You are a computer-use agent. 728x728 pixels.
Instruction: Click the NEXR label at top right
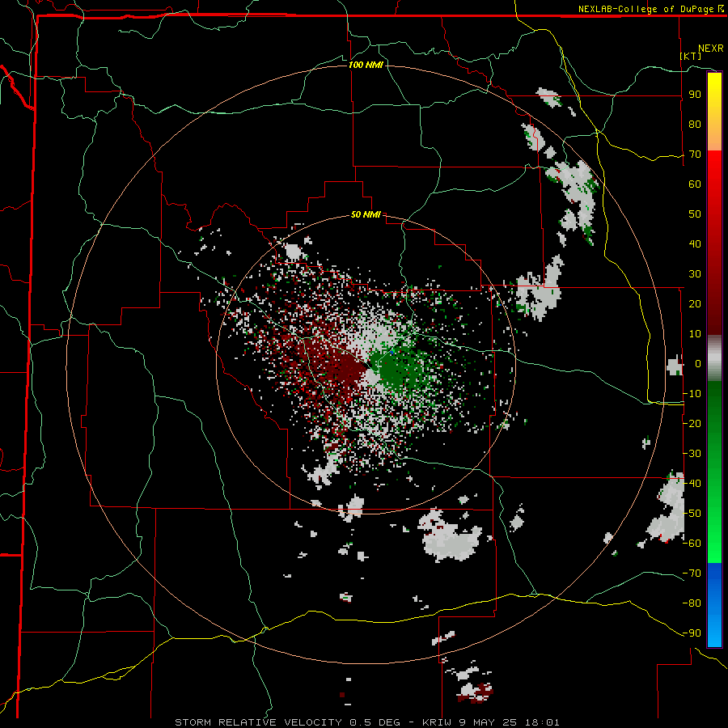pos(711,49)
